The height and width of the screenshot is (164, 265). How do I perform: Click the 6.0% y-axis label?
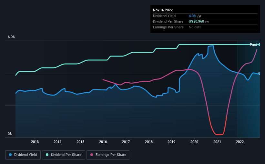coord(11,37)
